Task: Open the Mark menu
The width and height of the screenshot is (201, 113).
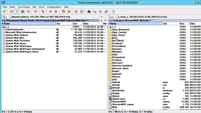Action: [13, 7]
